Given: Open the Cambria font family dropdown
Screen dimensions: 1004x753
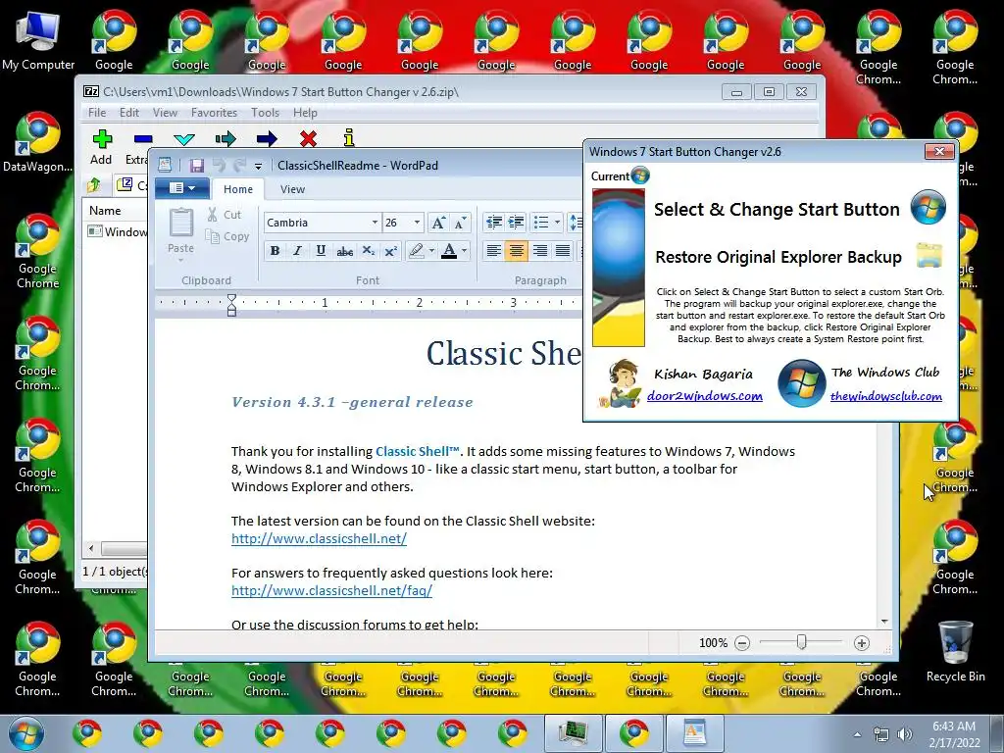Looking at the screenshot, I should tap(376, 223).
